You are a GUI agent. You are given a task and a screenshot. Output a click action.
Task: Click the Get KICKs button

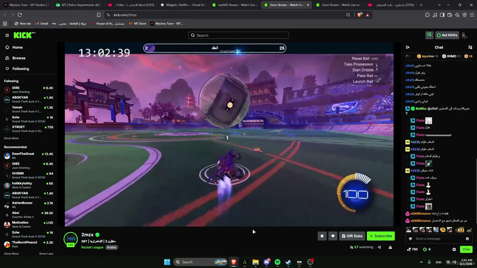point(447,35)
